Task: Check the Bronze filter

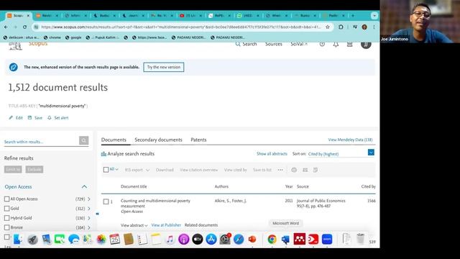Action: tap(6, 227)
